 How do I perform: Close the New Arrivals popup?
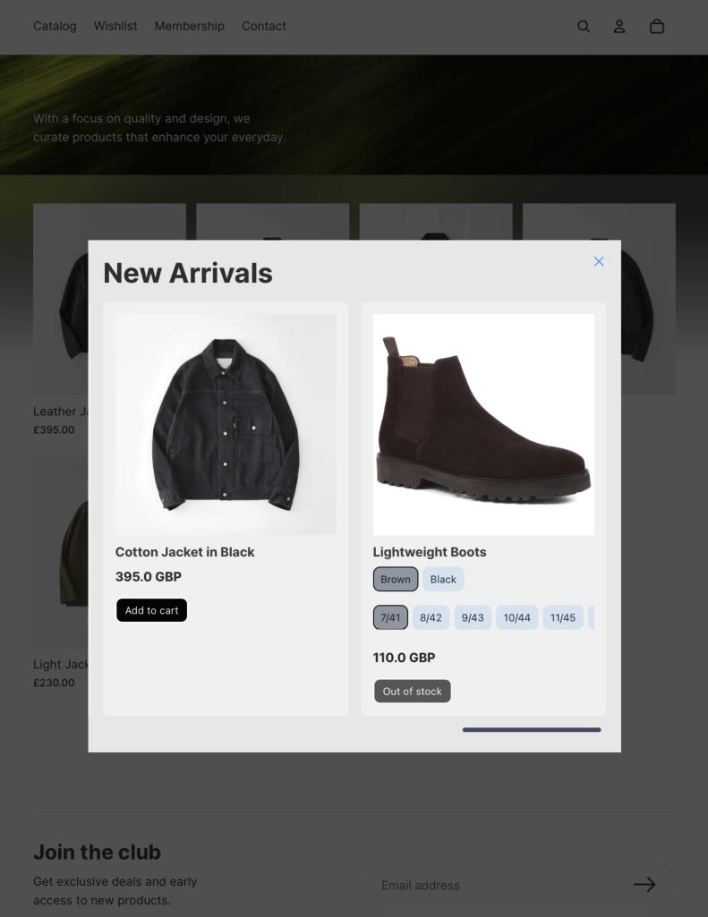coord(599,261)
